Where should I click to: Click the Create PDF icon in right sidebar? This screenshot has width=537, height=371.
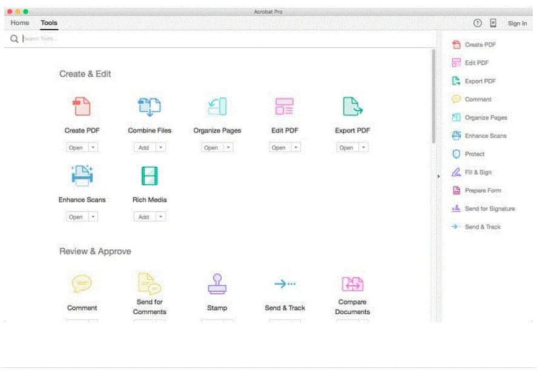pyautogui.click(x=456, y=45)
